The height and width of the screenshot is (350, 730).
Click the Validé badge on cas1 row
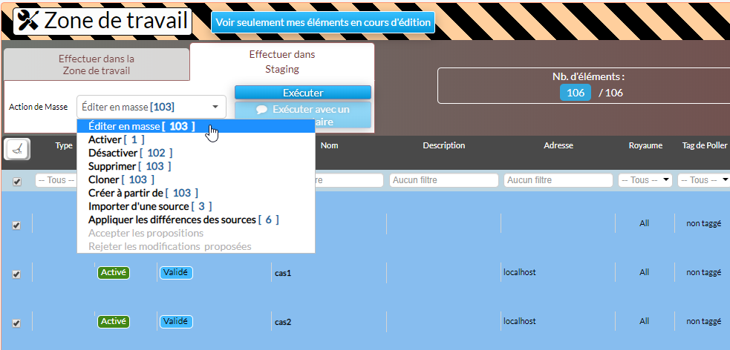click(x=176, y=272)
